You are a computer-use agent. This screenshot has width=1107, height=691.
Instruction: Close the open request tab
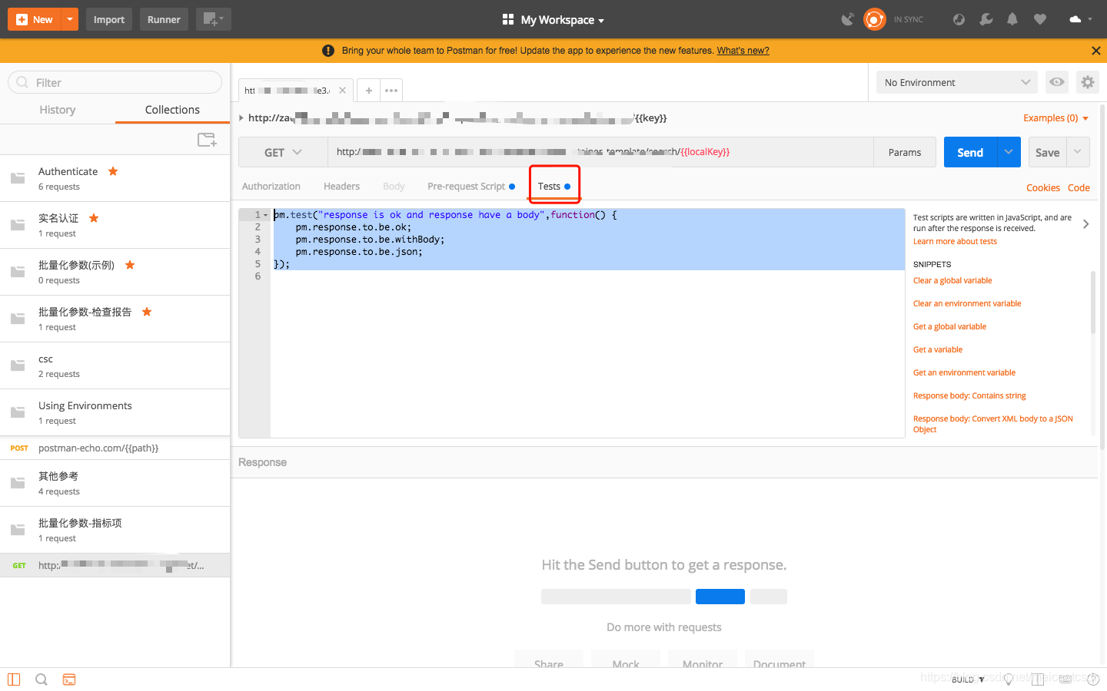pos(342,91)
